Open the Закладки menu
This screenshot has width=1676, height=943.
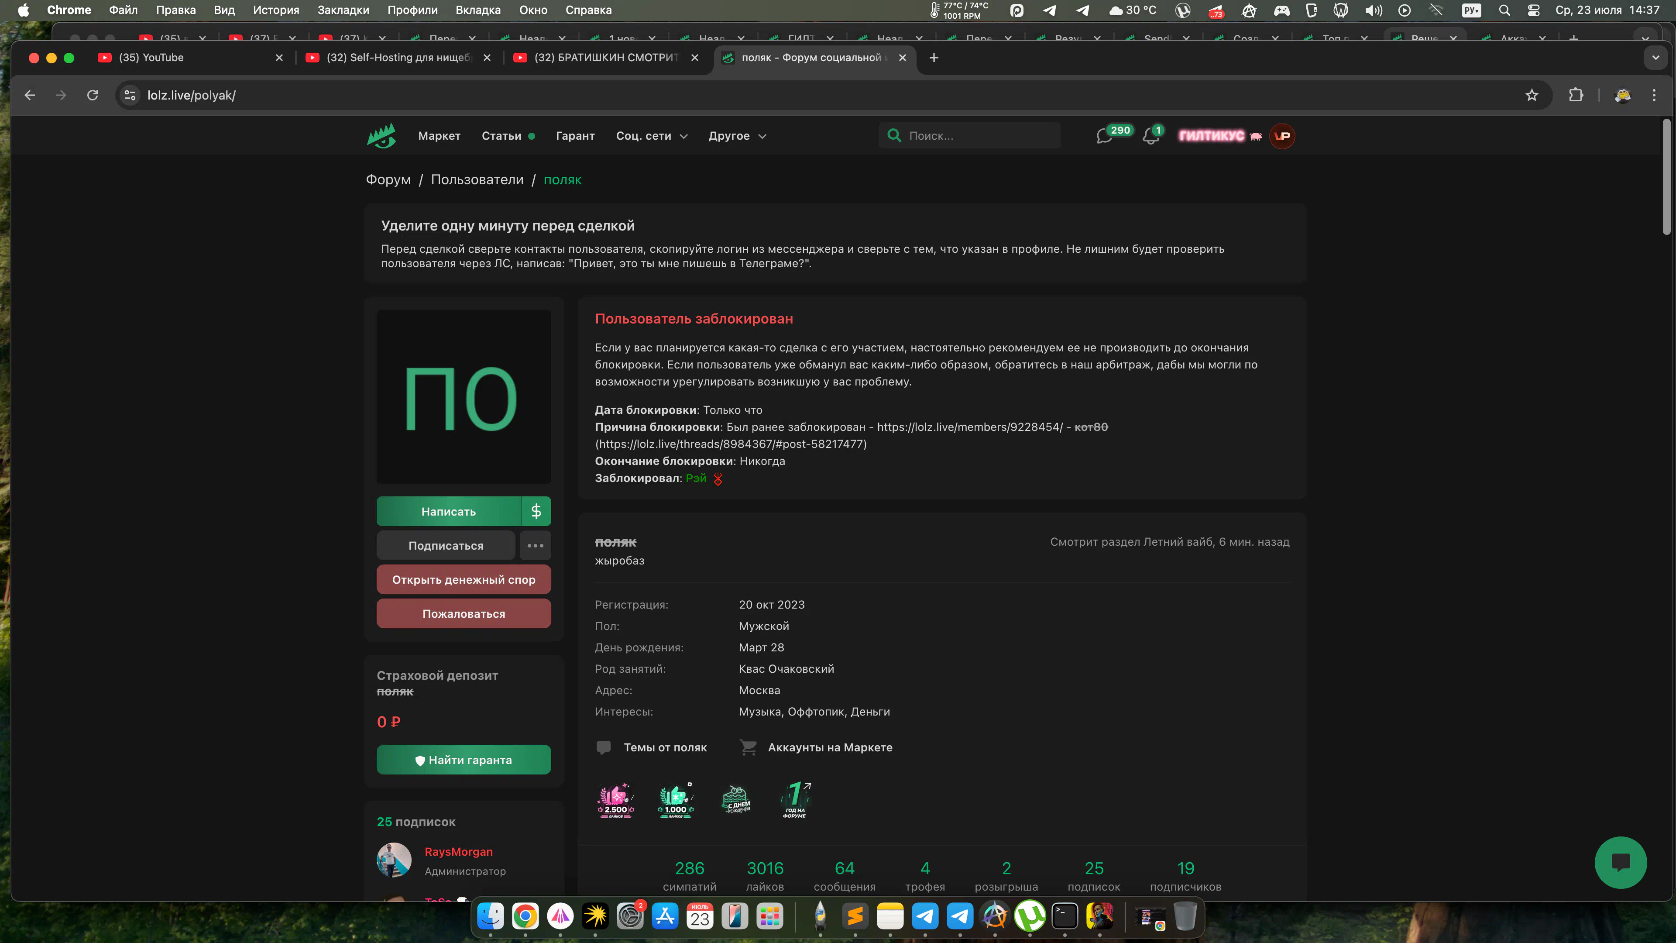pyautogui.click(x=343, y=10)
